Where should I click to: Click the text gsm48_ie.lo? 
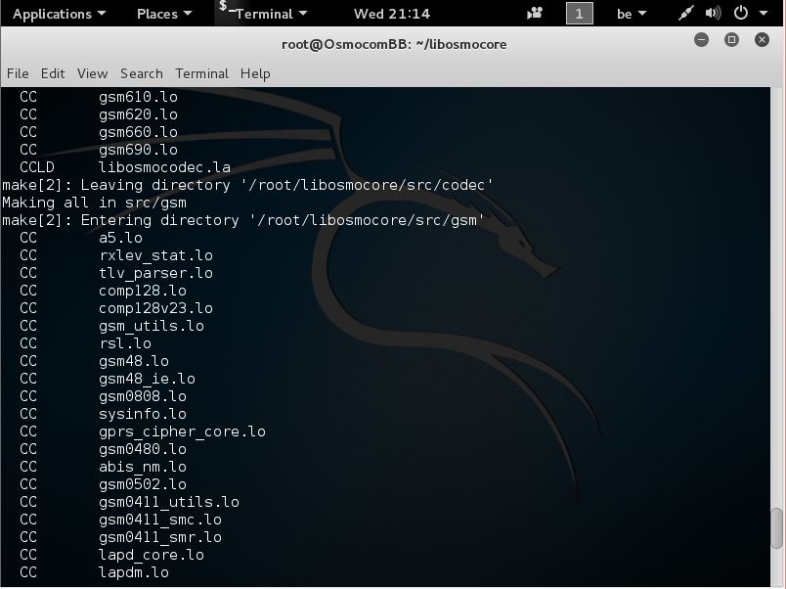[147, 379]
